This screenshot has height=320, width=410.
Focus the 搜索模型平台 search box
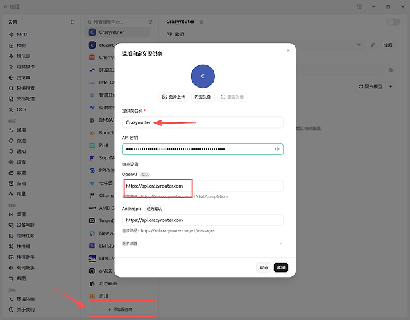point(119,22)
